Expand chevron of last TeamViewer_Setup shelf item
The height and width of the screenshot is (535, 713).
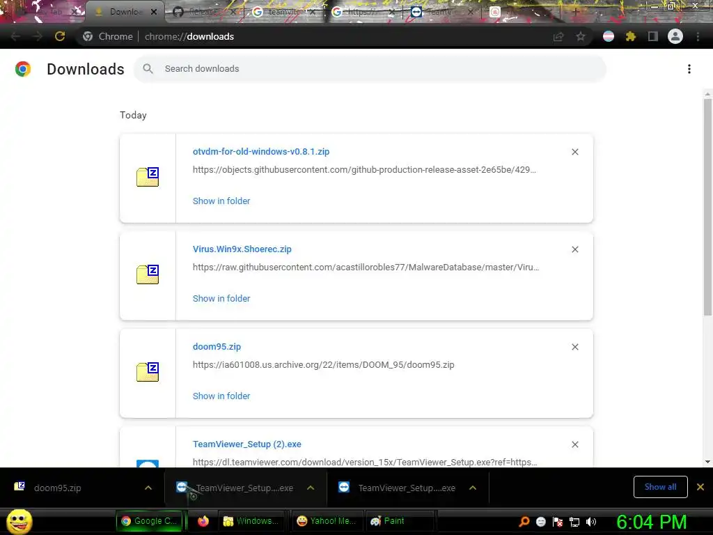pyautogui.click(x=473, y=488)
